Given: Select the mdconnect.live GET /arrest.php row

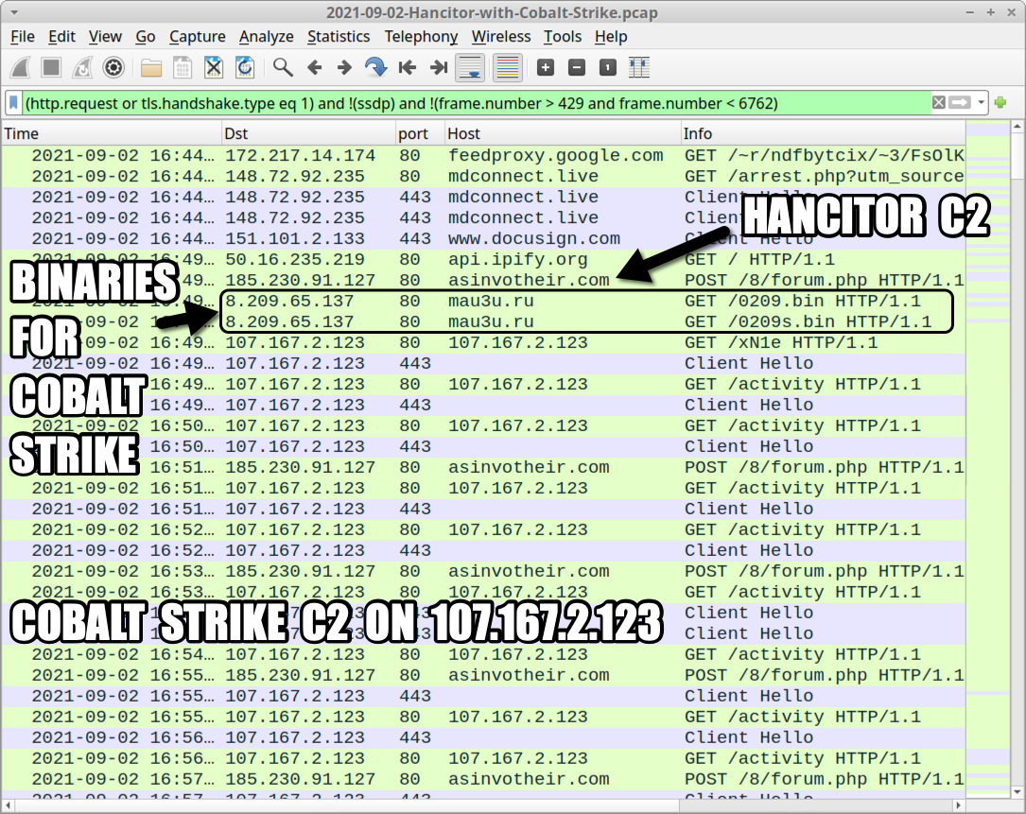Looking at the screenshot, I should click(x=483, y=177).
